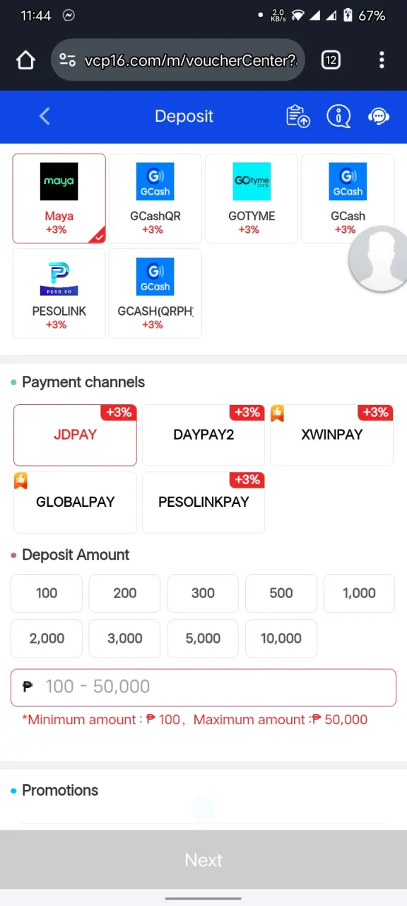Open the browser tab switcher showing 12
This screenshot has width=407, height=906.
coord(331,60)
